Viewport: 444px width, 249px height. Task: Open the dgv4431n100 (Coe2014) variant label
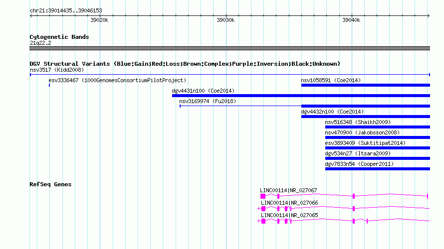203,91
